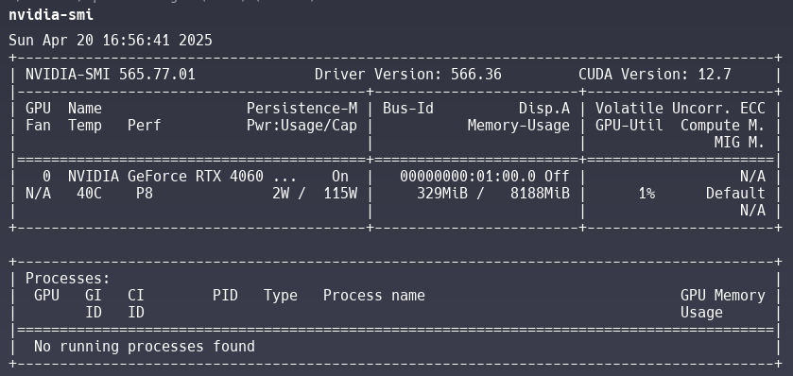The height and width of the screenshot is (376, 793).
Task: Click the performance state P8
Action: click(x=145, y=194)
